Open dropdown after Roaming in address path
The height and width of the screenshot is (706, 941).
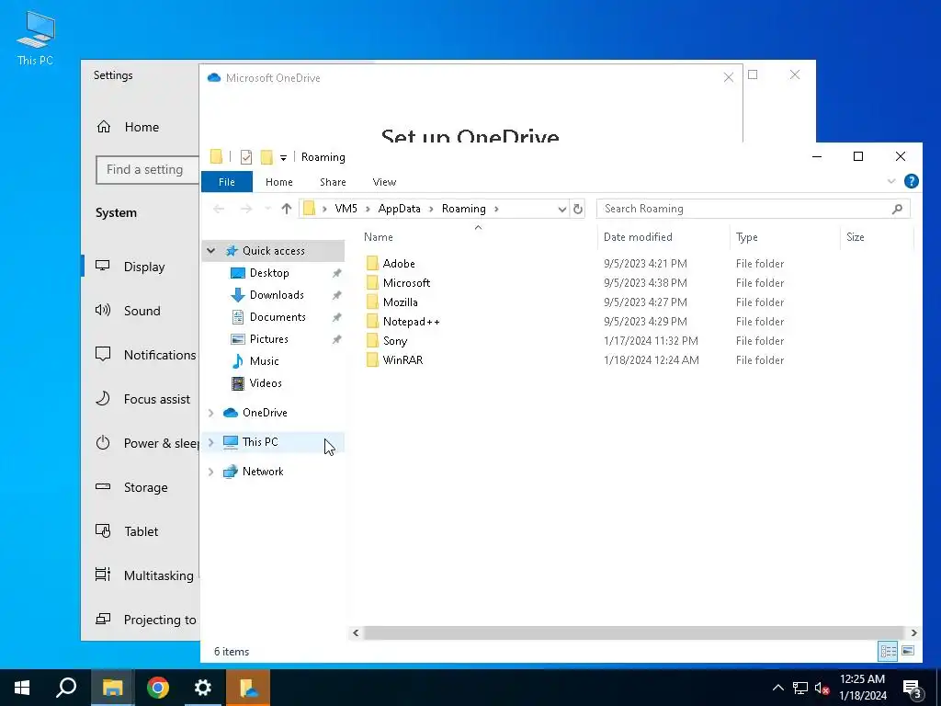496,209
